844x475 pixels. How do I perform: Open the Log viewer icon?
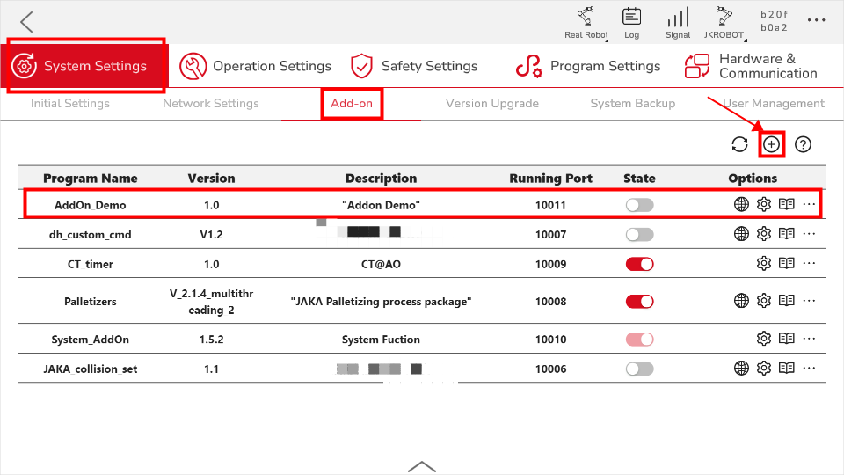(x=631, y=21)
